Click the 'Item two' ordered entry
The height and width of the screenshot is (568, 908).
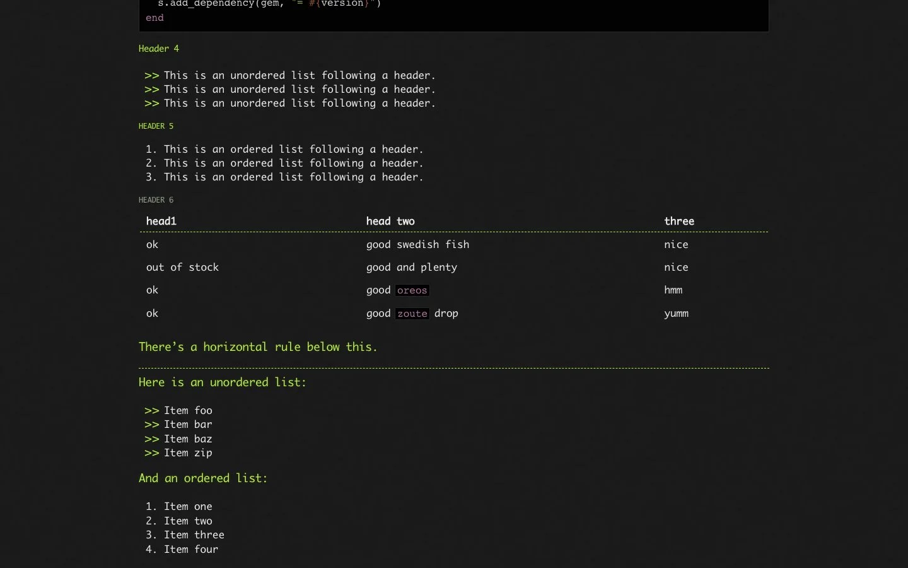[188, 521]
